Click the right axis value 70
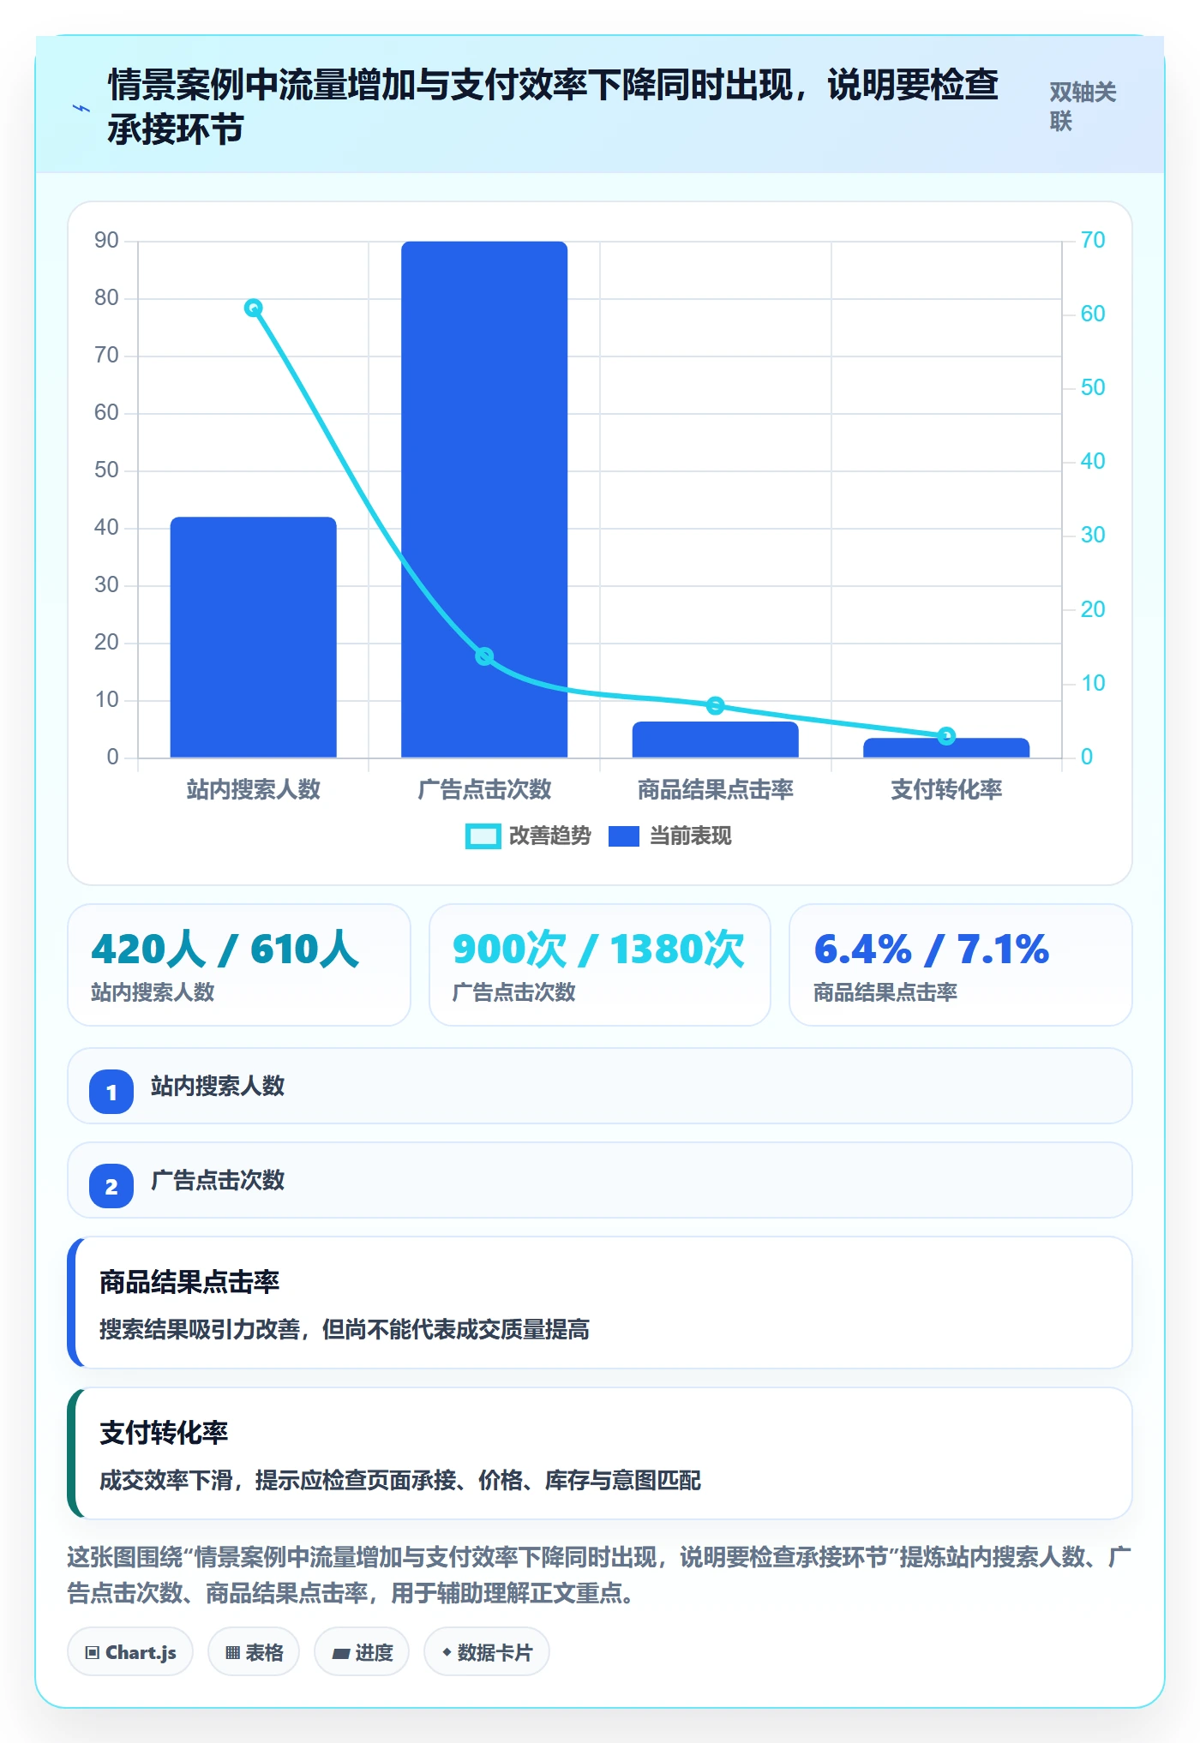The image size is (1200, 1743). (x=1093, y=241)
